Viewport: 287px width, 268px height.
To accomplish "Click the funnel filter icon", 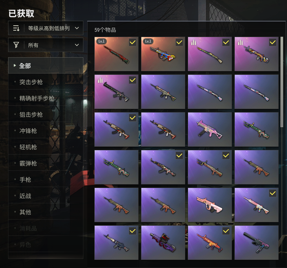I will coord(16,45).
